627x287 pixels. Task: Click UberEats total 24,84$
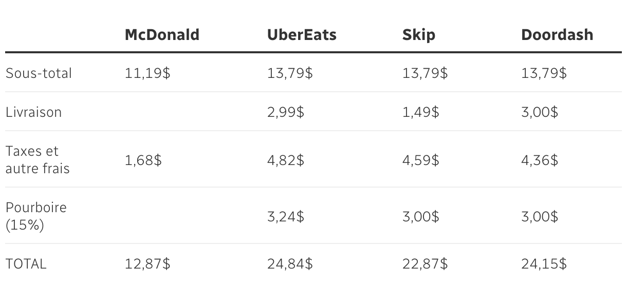pyautogui.click(x=290, y=264)
